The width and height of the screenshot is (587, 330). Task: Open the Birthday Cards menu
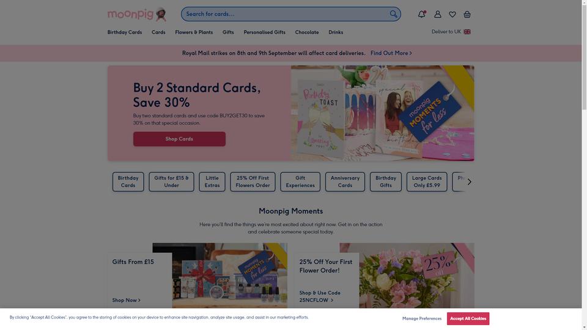(x=125, y=32)
